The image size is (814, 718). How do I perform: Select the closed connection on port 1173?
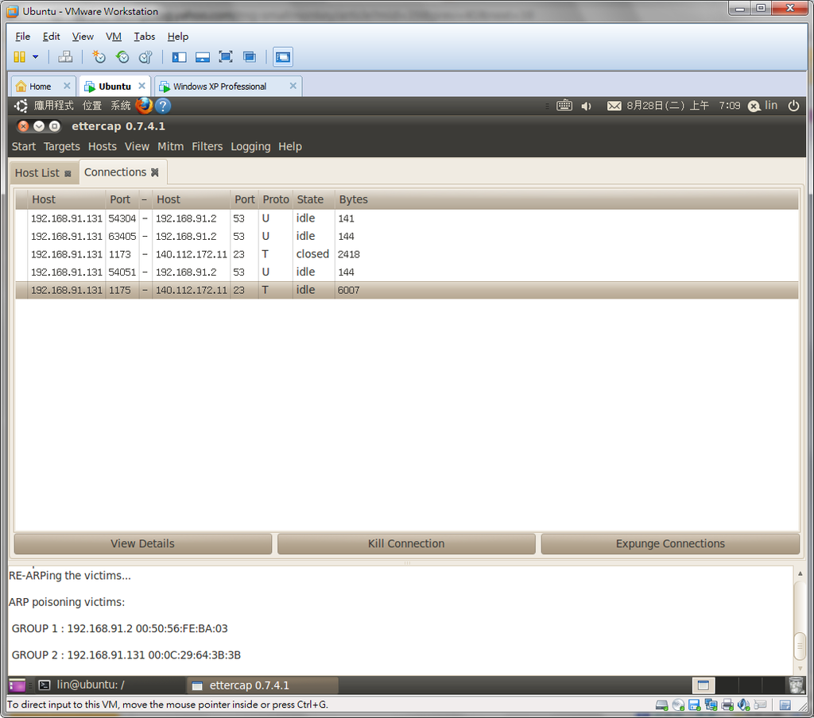tap(406, 254)
